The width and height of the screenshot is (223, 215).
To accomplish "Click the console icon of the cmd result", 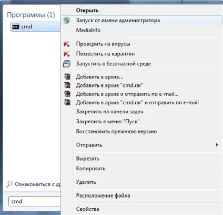I will tap(16, 27).
